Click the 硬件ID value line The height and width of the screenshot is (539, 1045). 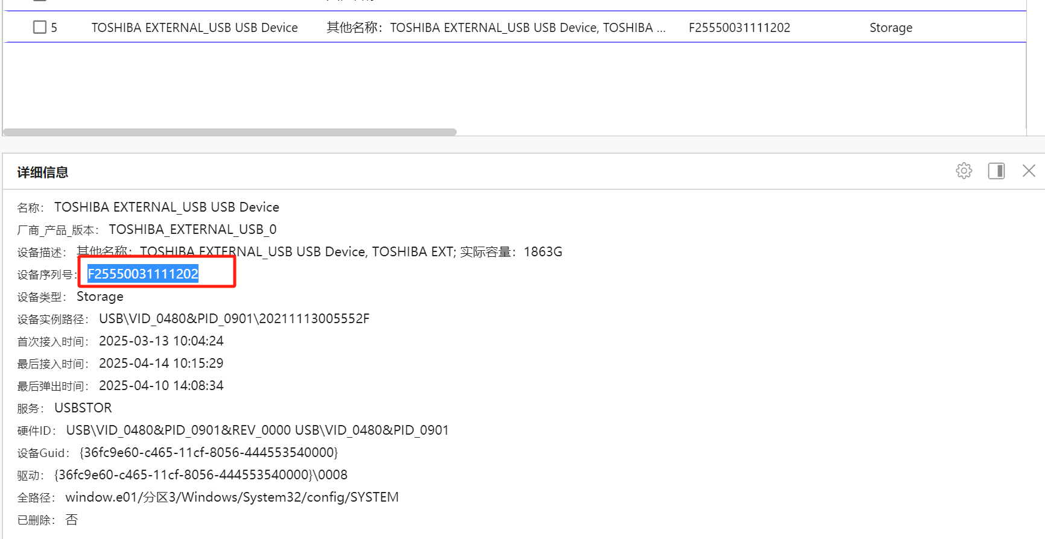pyautogui.click(x=257, y=430)
